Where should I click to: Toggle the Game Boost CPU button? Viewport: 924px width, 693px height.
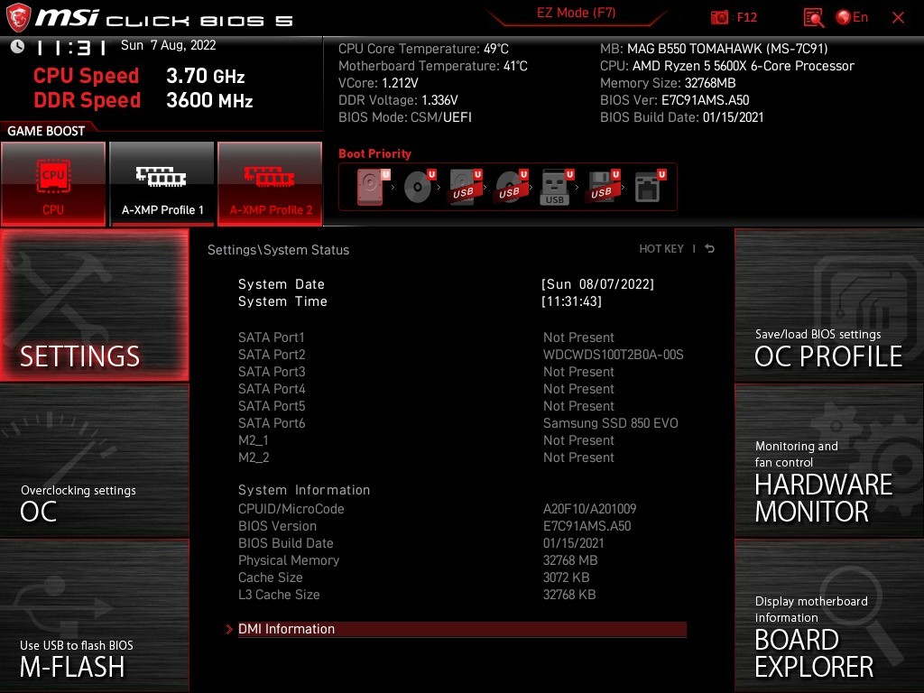(x=53, y=184)
